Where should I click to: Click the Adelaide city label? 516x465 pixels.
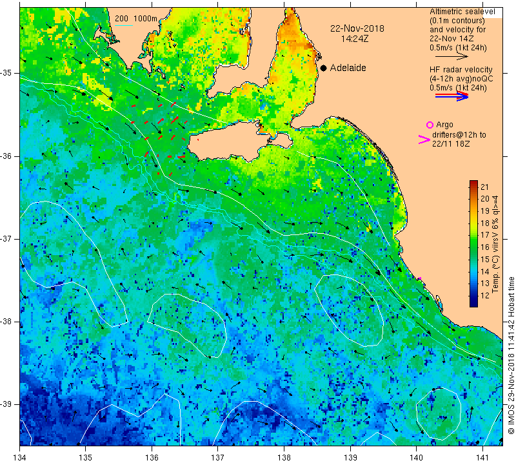[x=348, y=68]
